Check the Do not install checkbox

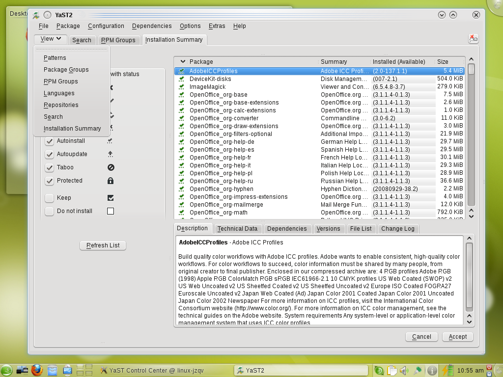(x=50, y=211)
